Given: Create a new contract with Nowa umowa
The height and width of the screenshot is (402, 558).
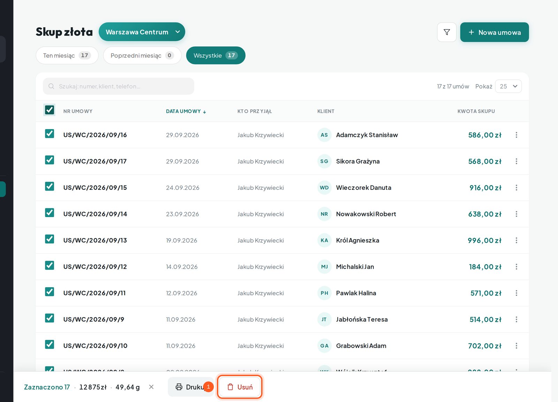Looking at the screenshot, I should click(495, 32).
